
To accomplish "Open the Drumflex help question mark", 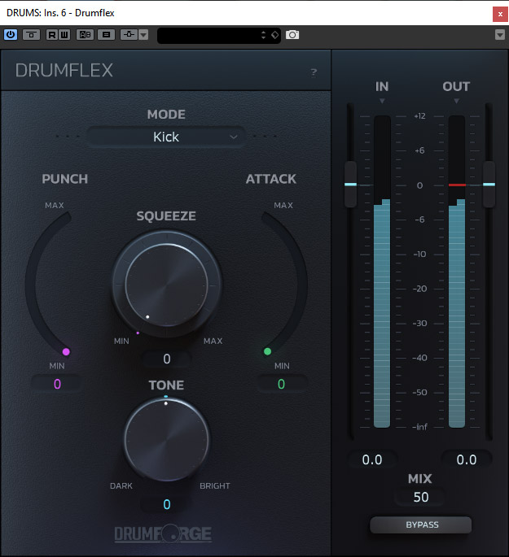I will coord(314,73).
